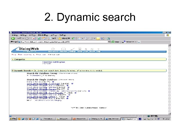Click TRADEMARKSCAN Canada database link
Image resolution: width=180 pixels, height=135 pixels.
(41, 89)
